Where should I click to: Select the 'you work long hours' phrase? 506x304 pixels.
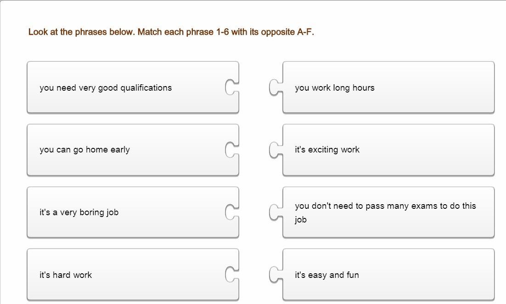click(x=335, y=87)
